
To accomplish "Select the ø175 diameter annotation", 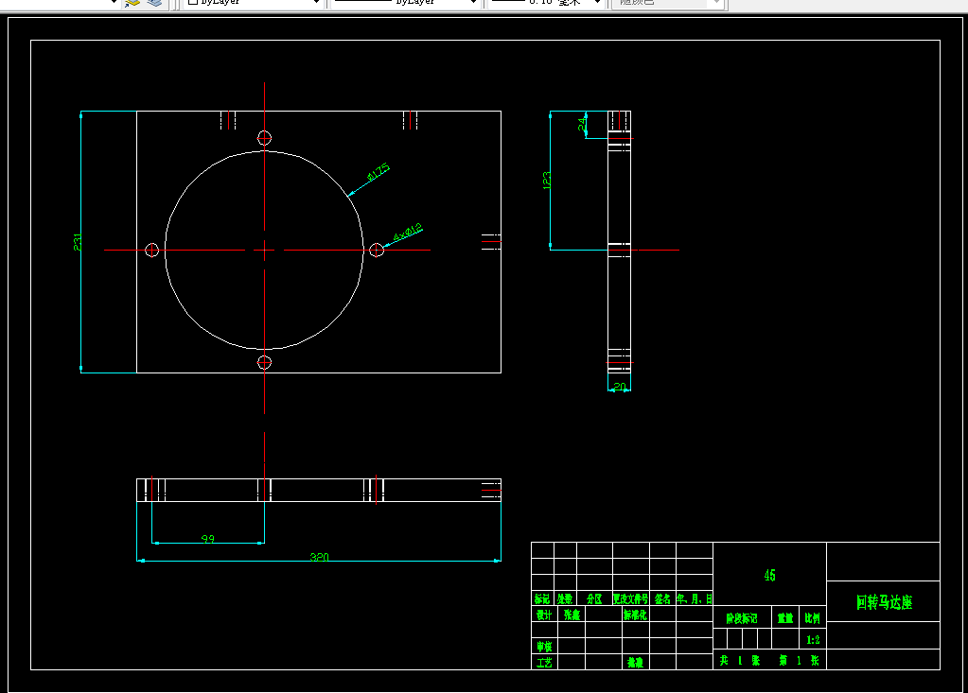I will (378, 171).
